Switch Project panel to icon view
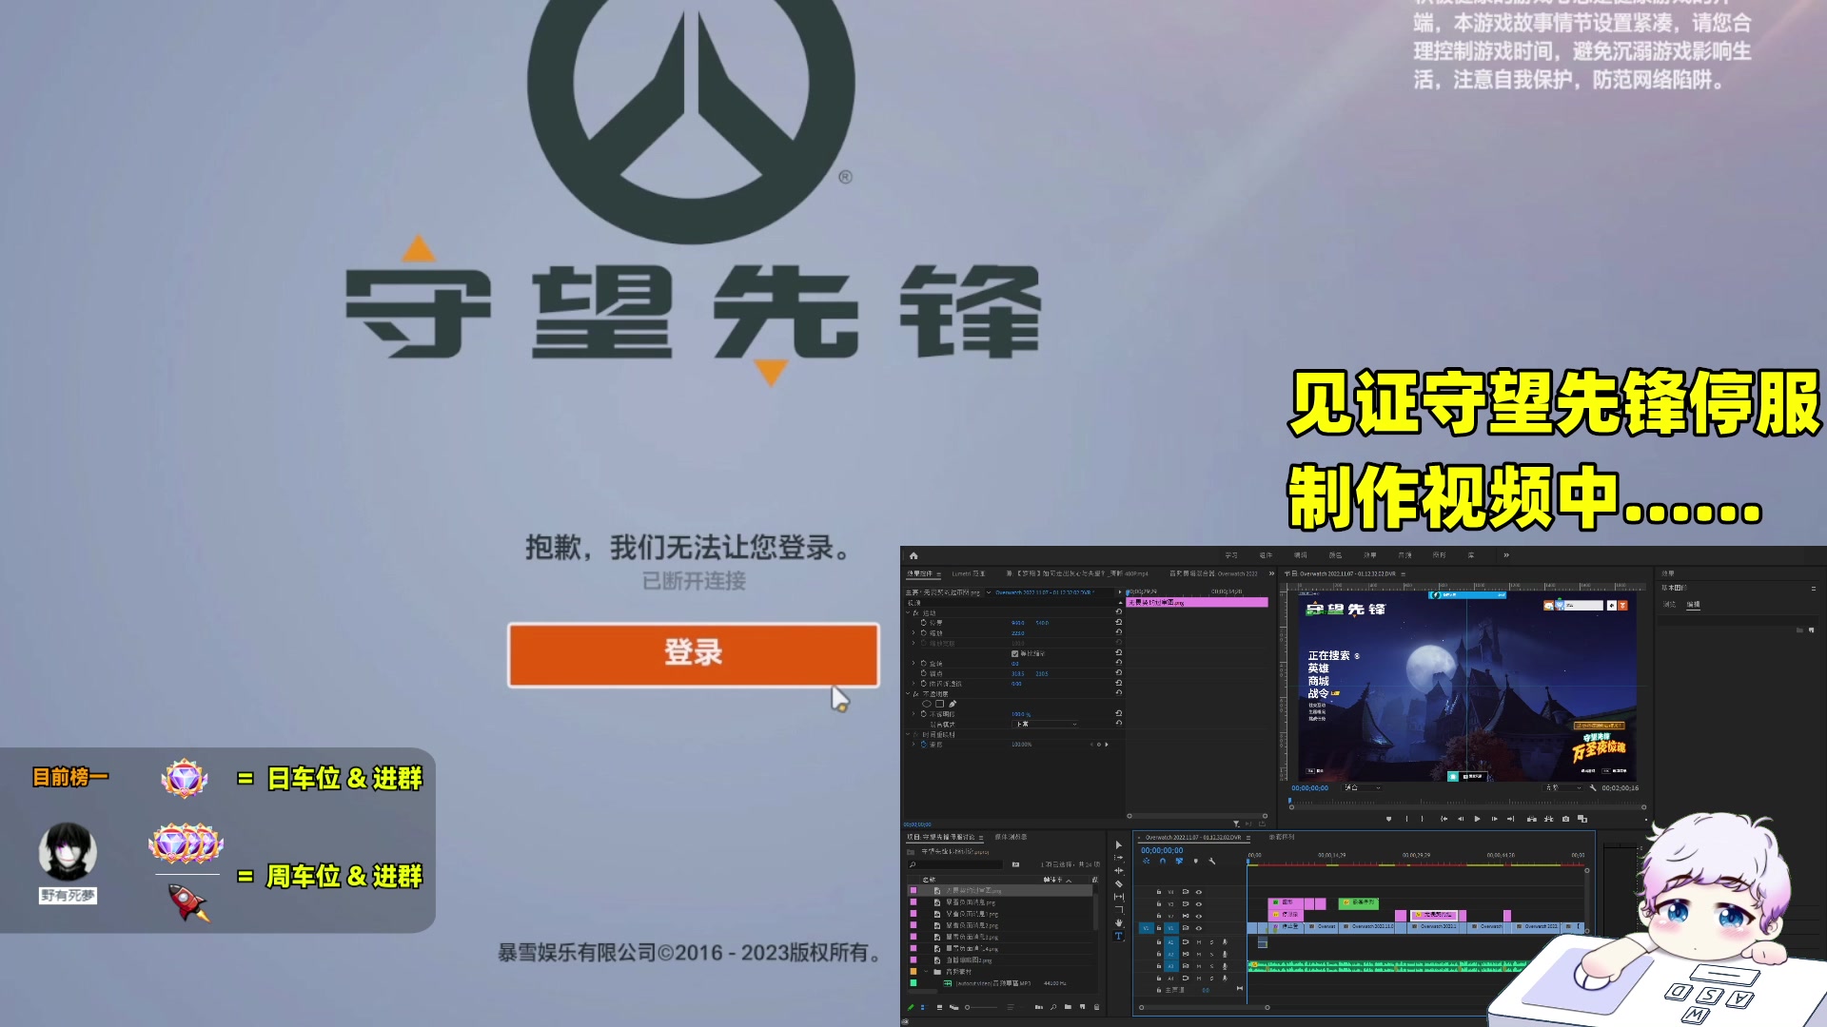Image resolution: width=1827 pixels, height=1027 pixels. (939, 1007)
